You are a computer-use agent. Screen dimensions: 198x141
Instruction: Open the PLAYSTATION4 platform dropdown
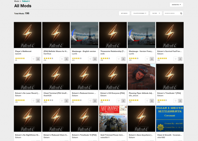point(140,13)
